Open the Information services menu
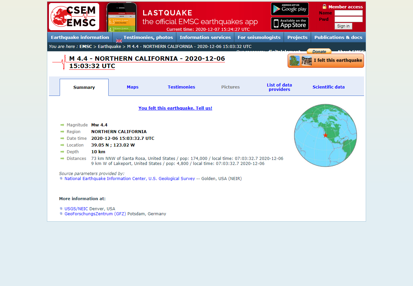The image size is (413, 286). [x=205, y=37]
